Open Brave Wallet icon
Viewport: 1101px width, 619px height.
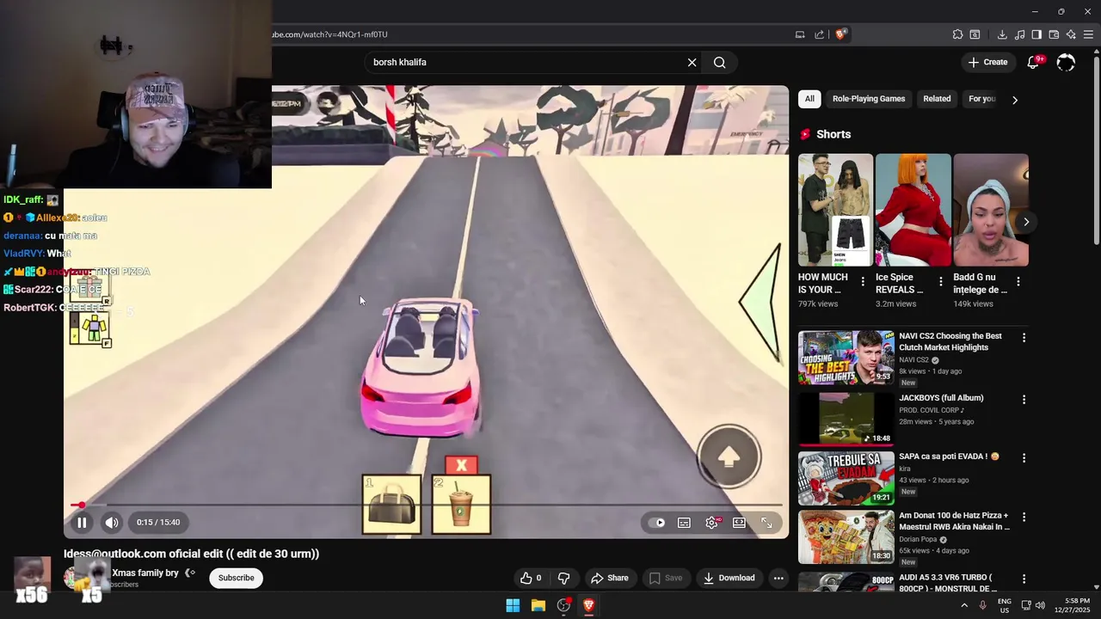(x=1054, y=34)
